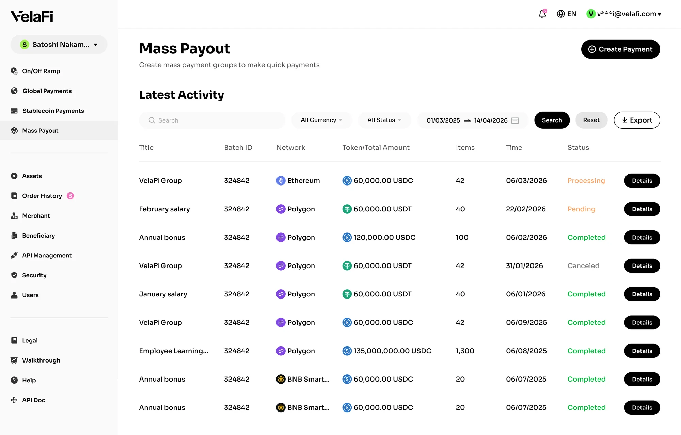Click the globe language icon
The width and height of the screenshot is (681, 435).
tap(560, 14)
